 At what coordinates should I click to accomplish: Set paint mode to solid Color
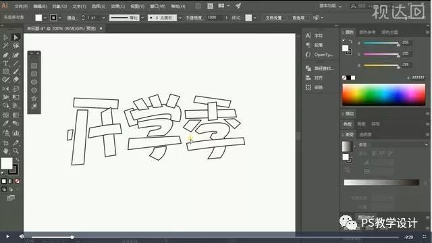tap(4, 181)
